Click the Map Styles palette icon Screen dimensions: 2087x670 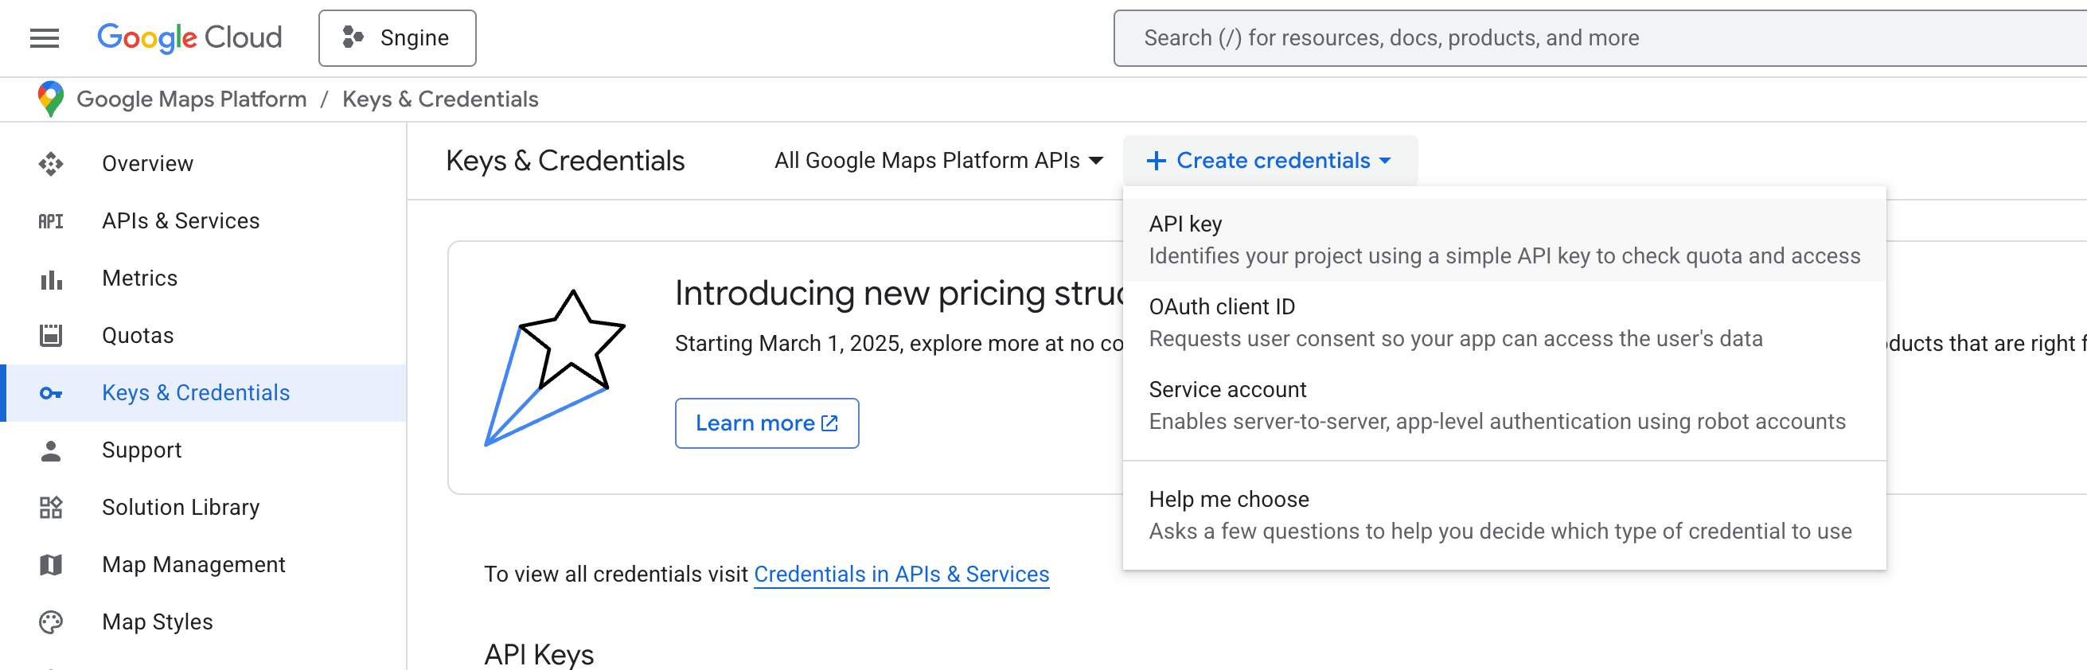(50, 622)
